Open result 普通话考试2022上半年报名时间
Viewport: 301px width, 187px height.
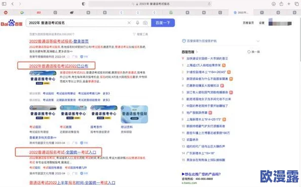72,182
